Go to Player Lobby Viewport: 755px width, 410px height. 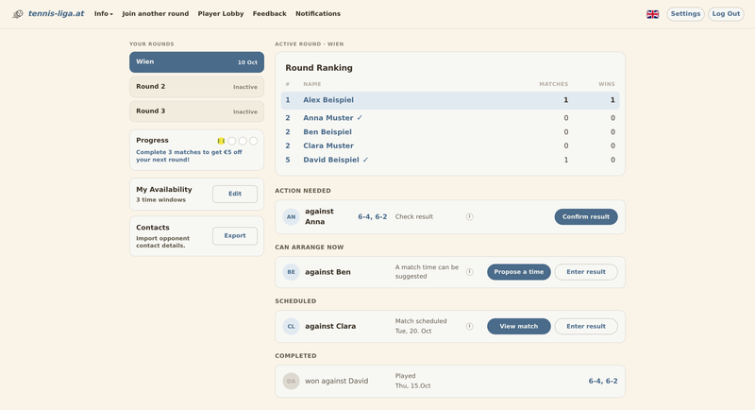(221, 13)
